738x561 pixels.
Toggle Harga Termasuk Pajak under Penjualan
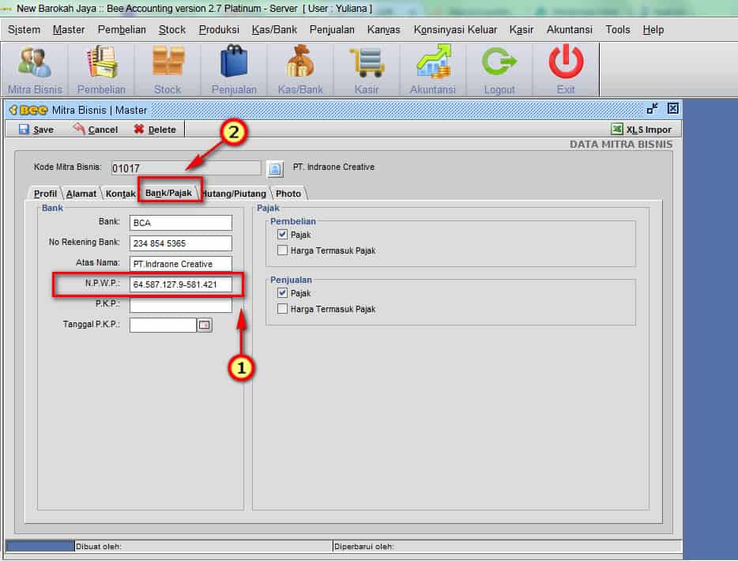tap(282, 309)
